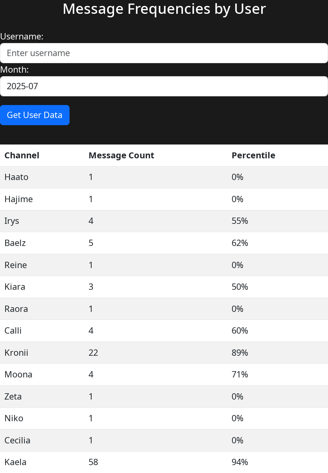328x473 pixels.
Task: Select the Zeta channel row
Action: click(164, 396)
